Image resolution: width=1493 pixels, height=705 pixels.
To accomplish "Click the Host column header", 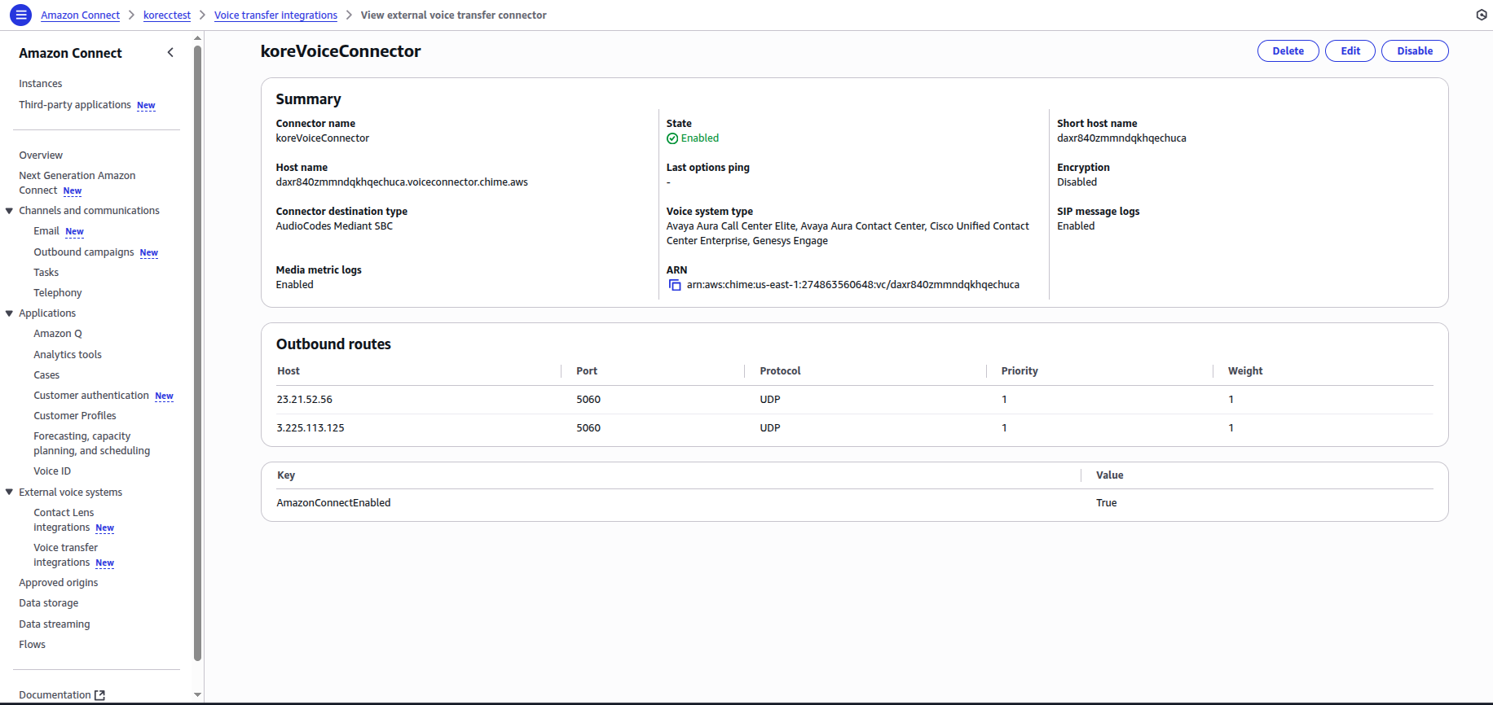I will (x=288, y=371).
